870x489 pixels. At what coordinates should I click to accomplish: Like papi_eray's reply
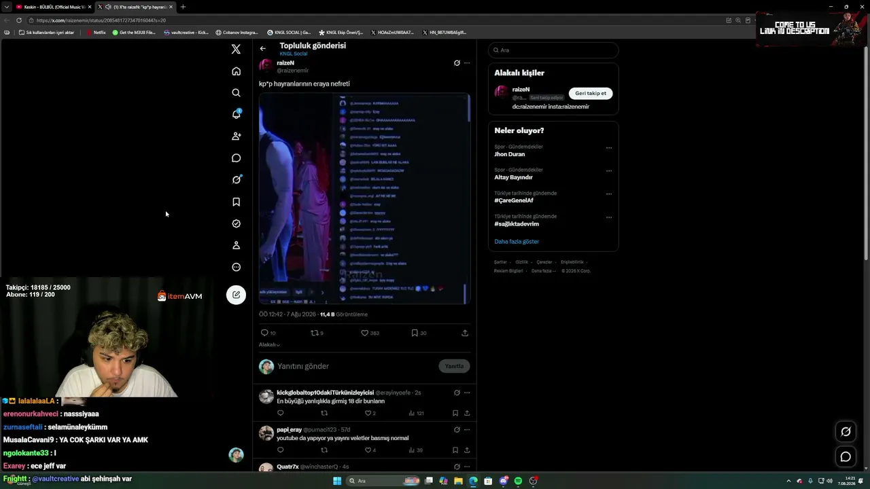click(370, 450)
